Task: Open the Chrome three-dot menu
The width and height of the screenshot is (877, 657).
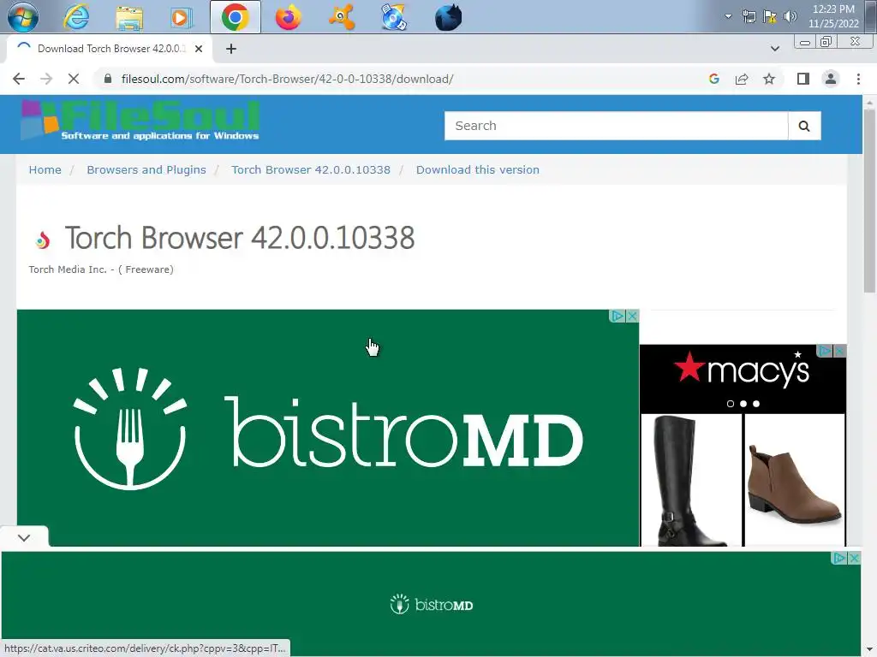Action: (858, 79)
